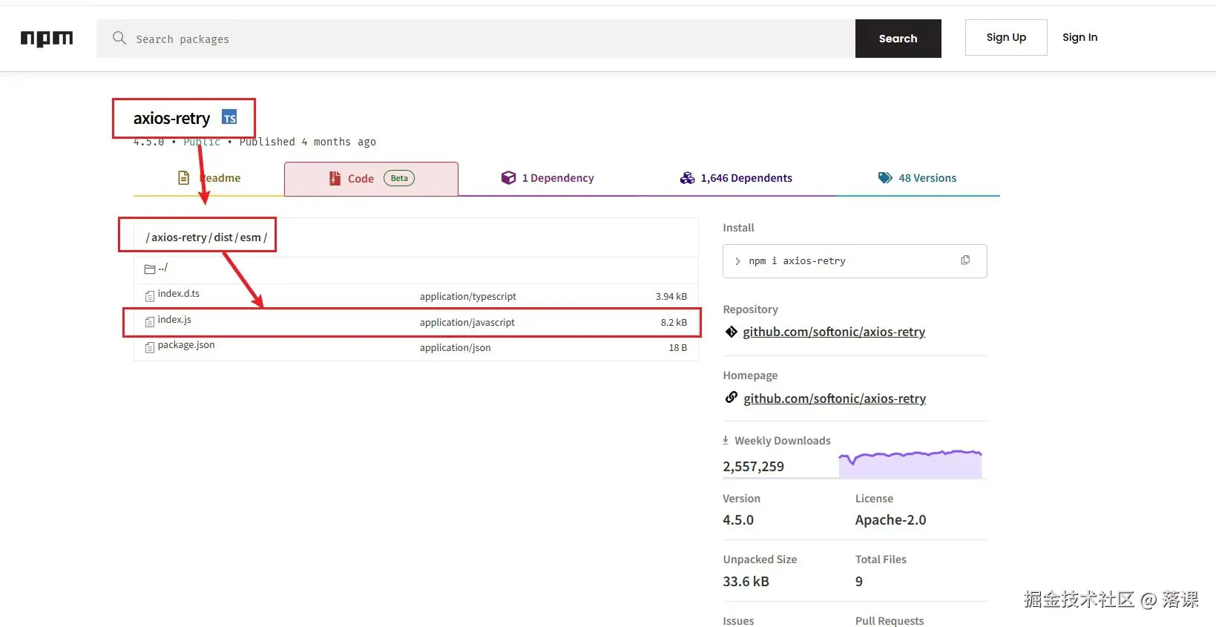Click the npm logo
Screen dimensions: 1216x627
(x=47, y=39)
